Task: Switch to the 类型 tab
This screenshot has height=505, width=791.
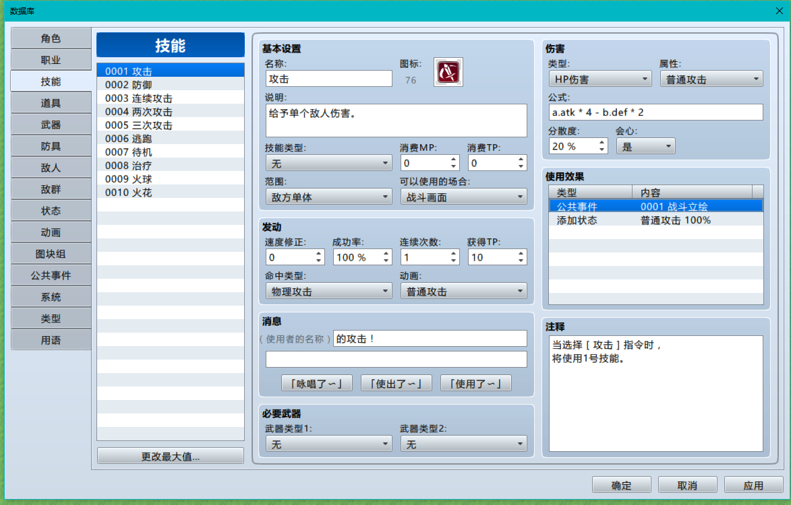Action: coord(51,318)
